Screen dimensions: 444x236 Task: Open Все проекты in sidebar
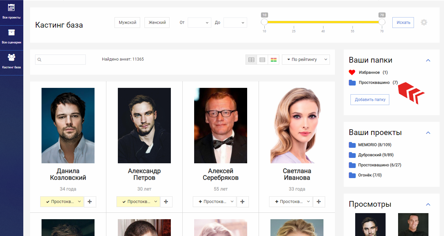pyautogui.click(x=11, y=12)
